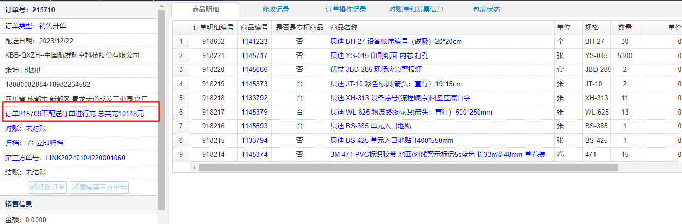682x224 pixels.
Task: Switch to the 商品明细 tab
Action: pyautogui.click(x=205, y=9)
